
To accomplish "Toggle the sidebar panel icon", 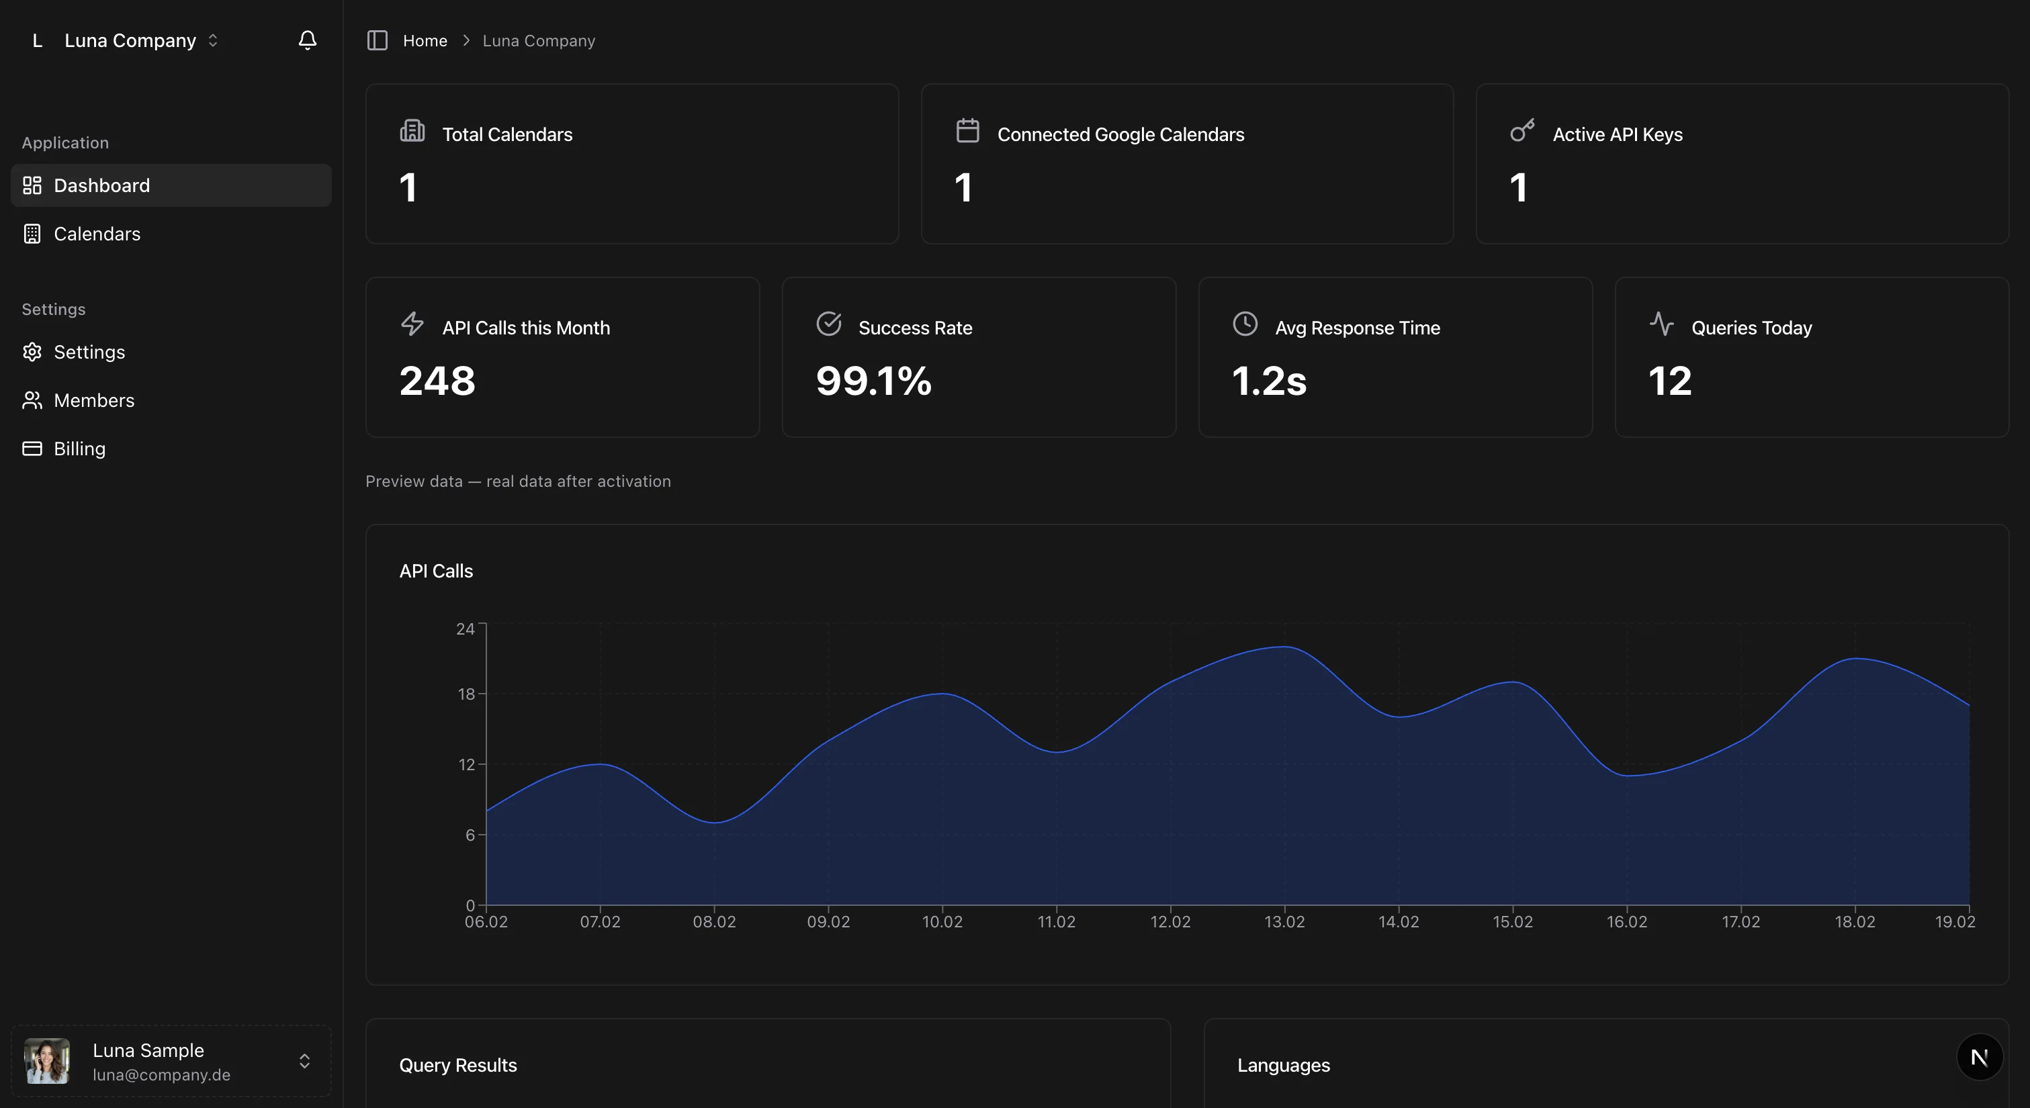I will (378, 40).
